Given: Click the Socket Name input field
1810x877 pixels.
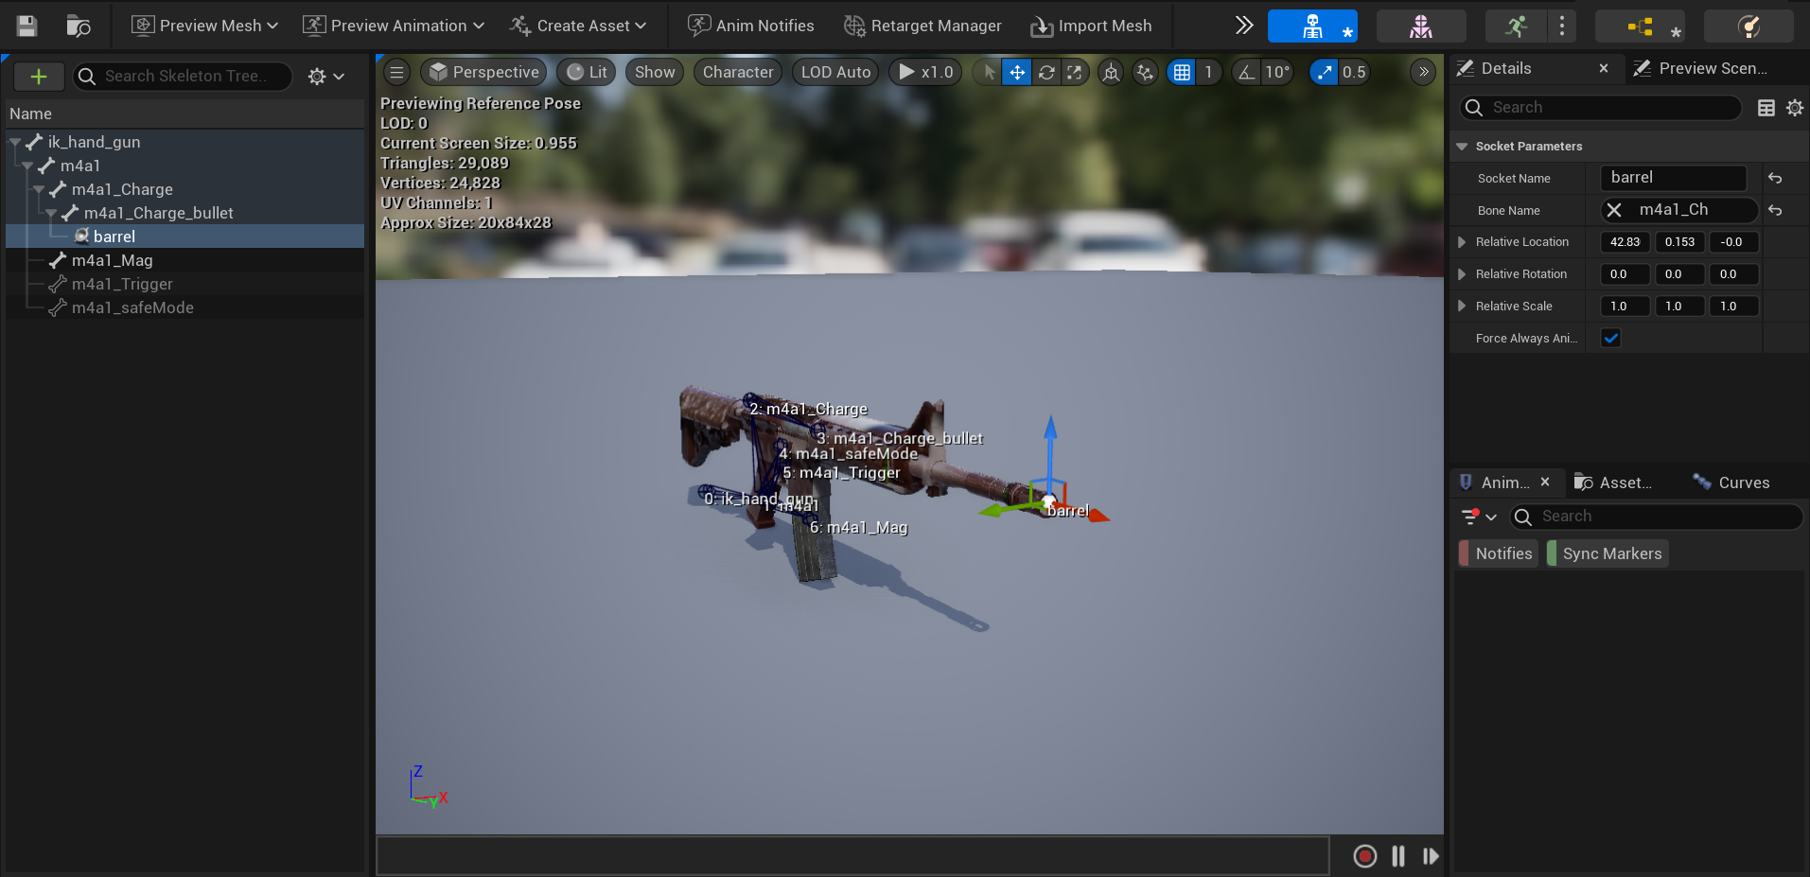Looking at the screenshot, I should [x=1672, y=178].
